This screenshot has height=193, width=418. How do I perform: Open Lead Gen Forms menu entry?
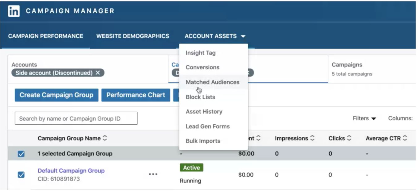207,127
